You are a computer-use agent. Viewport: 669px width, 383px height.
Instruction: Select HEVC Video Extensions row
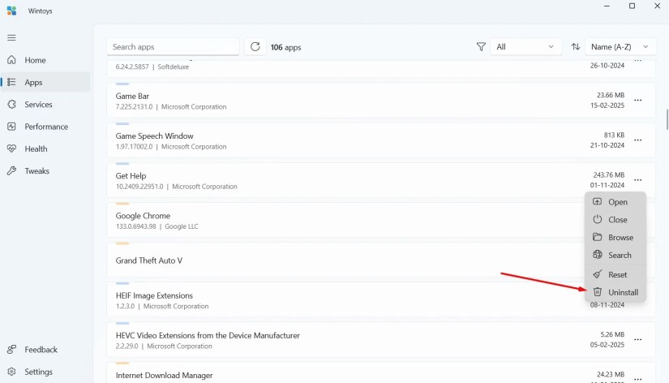pyautogui.click(x=381, y=340)
